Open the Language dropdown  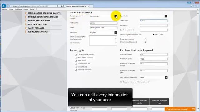[x=116, y=32]
